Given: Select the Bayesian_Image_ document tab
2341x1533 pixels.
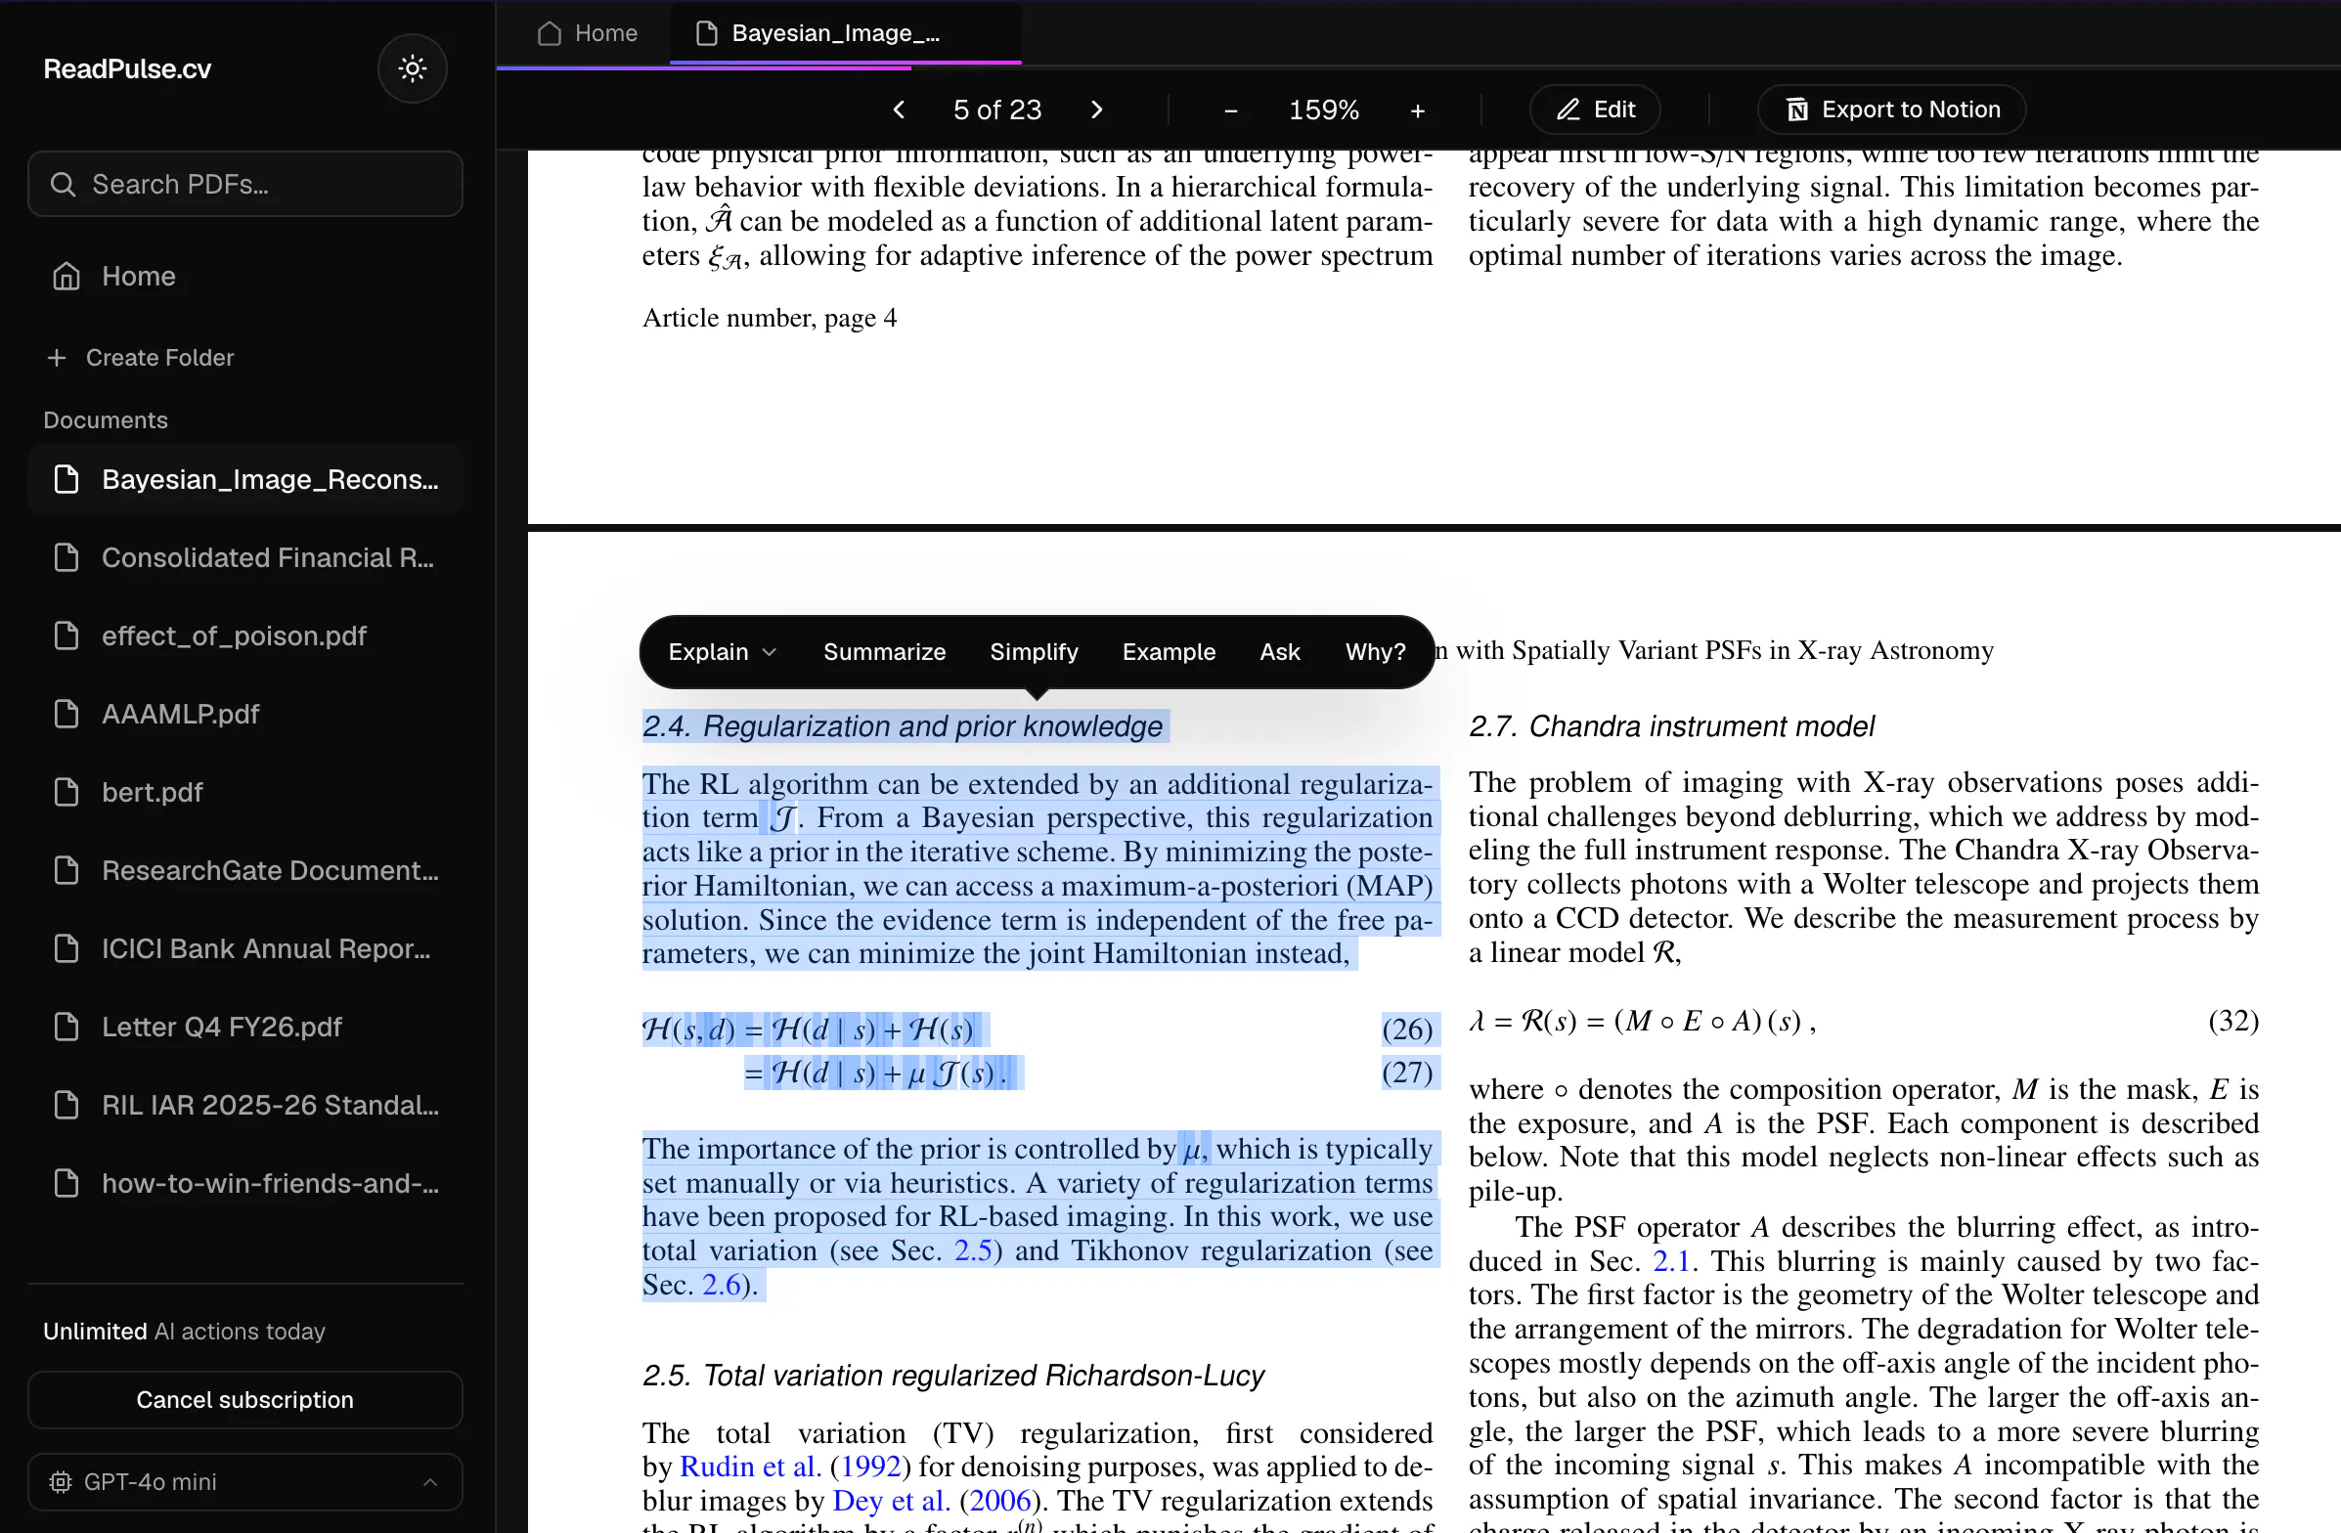Looking at the screenshot, I should 845,33.
